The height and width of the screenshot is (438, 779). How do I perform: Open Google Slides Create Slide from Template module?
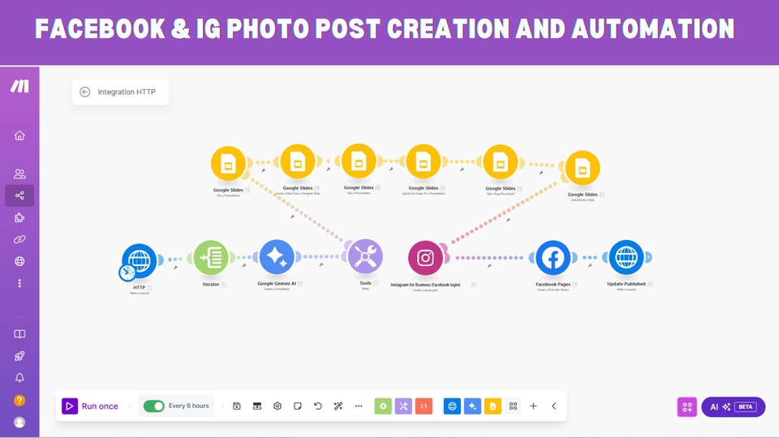(x=298, y=161)
